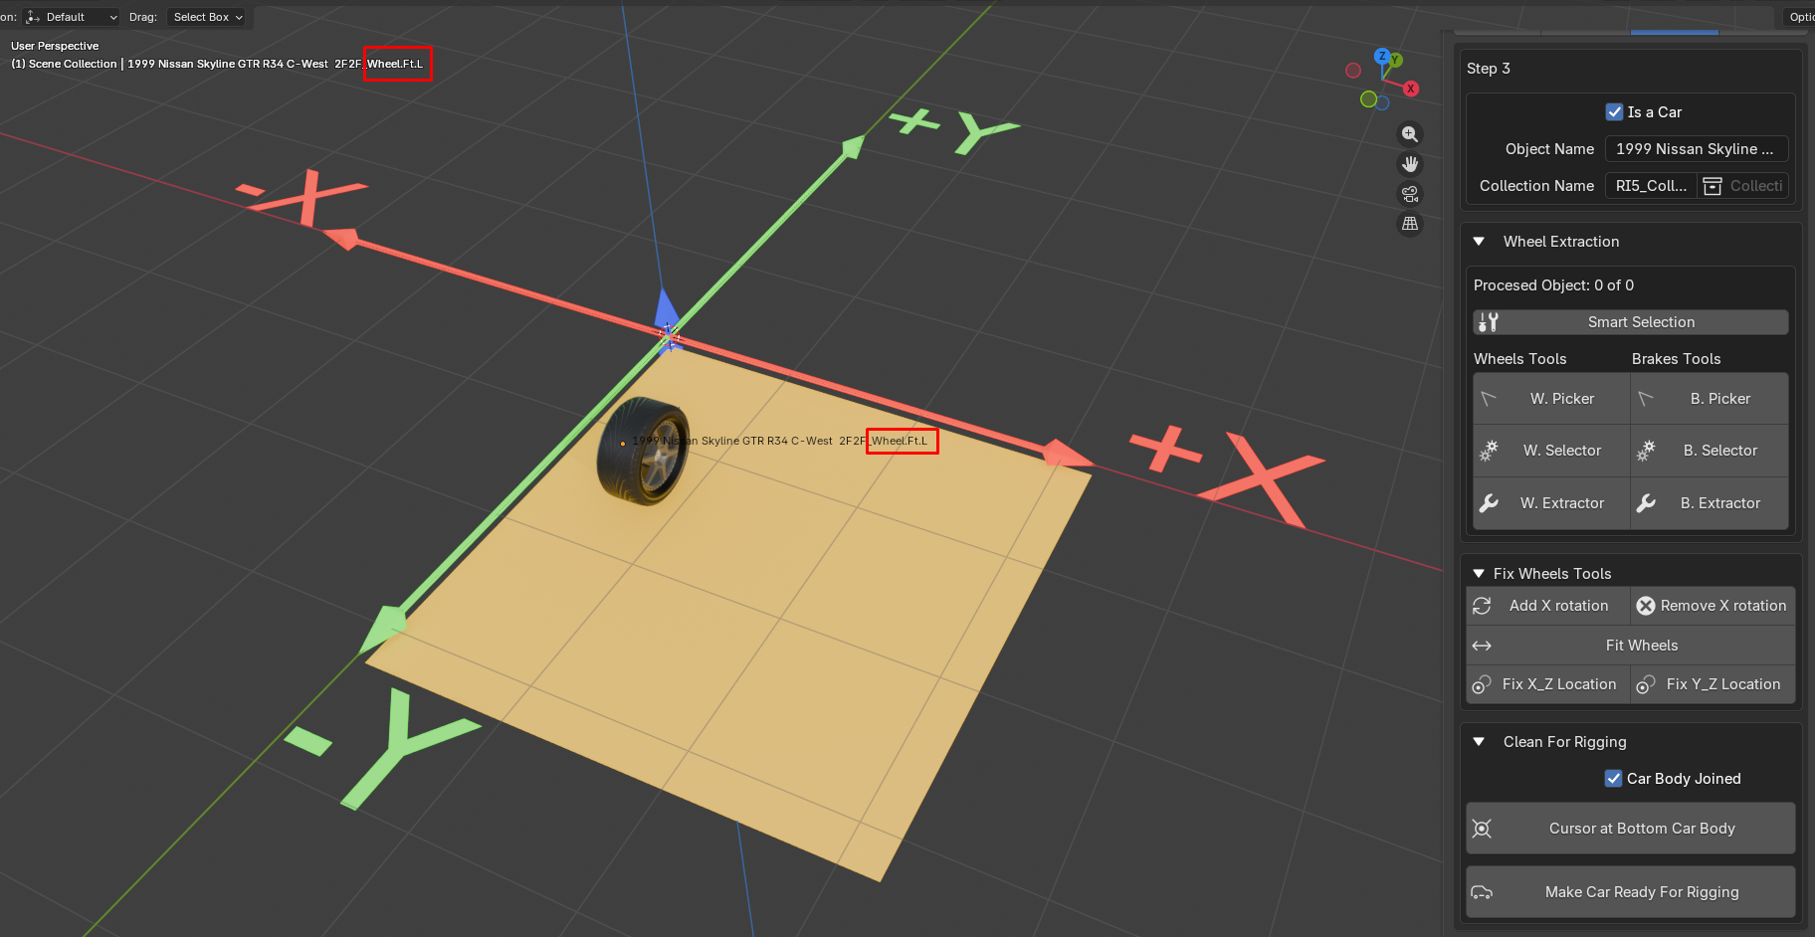This screenshot has height=937, width=1815.
Task: Click the B. Extractor wrench button
Action: click(x=1710, y=503)
